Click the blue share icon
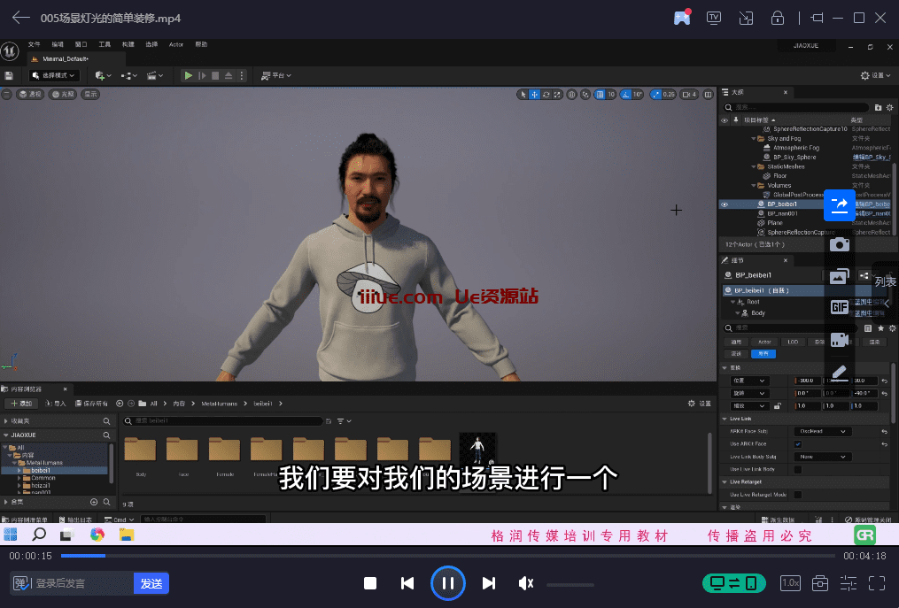 click(839, 205)
